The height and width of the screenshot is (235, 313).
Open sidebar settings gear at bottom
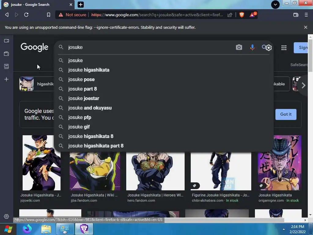click(x=6, y=216)
